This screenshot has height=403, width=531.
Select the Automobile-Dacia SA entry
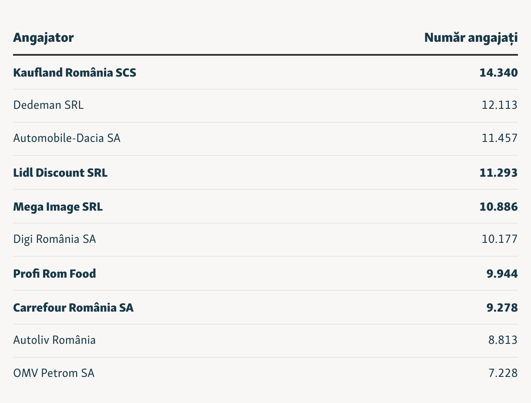[x=67, y=138]
